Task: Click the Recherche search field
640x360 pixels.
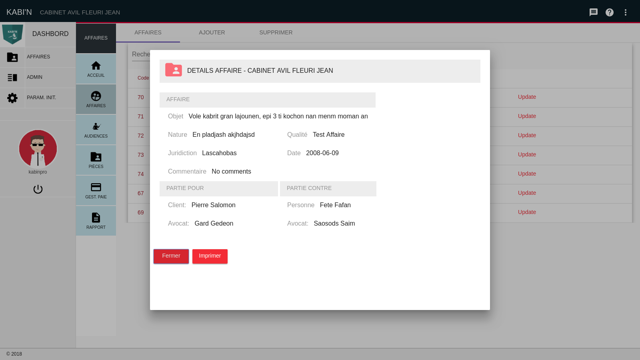Action: point(140,54)
